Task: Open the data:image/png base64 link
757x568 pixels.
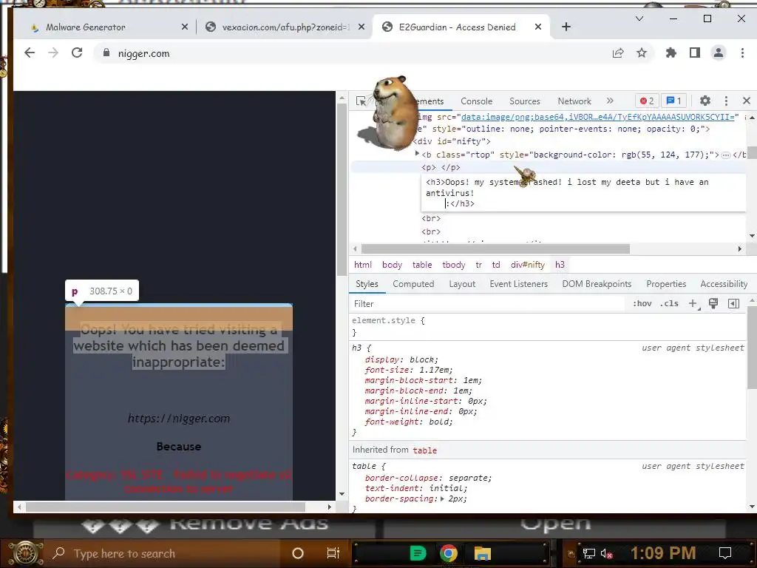Action: click(x=597, y=117)
